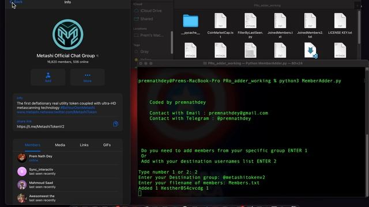This screenshot has width=369, height=207.
Task: Open the #BeYourOwnMetashi hashtag link
Action: coord(78,108)
